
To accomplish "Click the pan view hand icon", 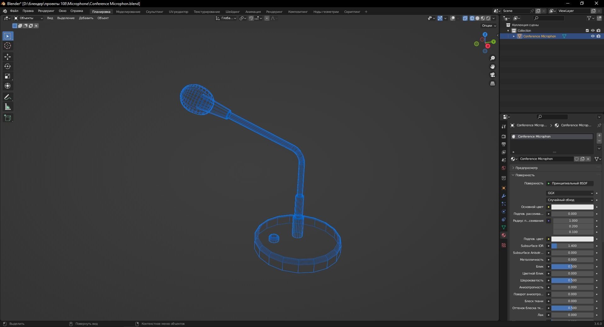I will coord(493,67).
